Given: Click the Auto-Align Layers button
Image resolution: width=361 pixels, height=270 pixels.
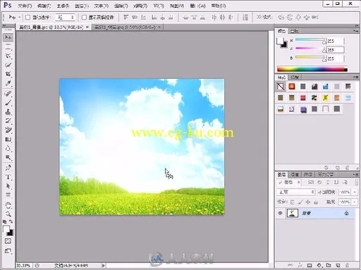Looking at the screenshot, I should click(245, 18).
